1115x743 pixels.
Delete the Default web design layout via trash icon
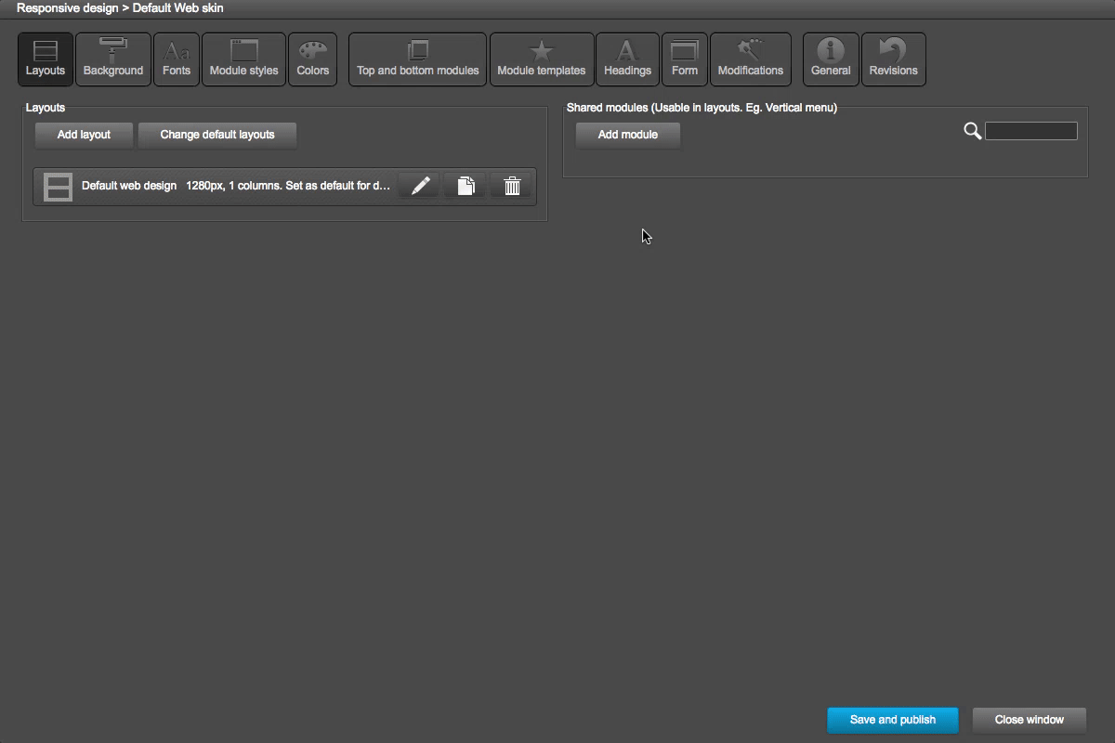[x=511, y=185]
